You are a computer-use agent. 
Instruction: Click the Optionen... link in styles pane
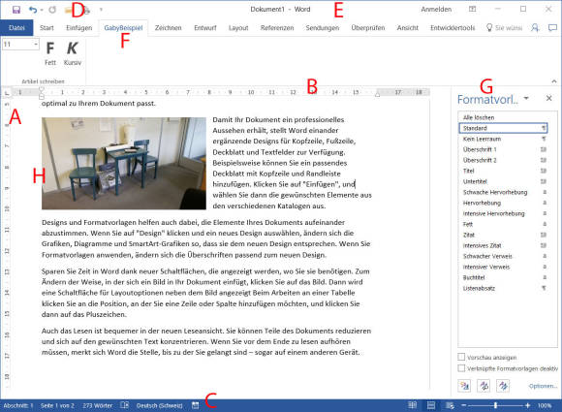(543, 386)
